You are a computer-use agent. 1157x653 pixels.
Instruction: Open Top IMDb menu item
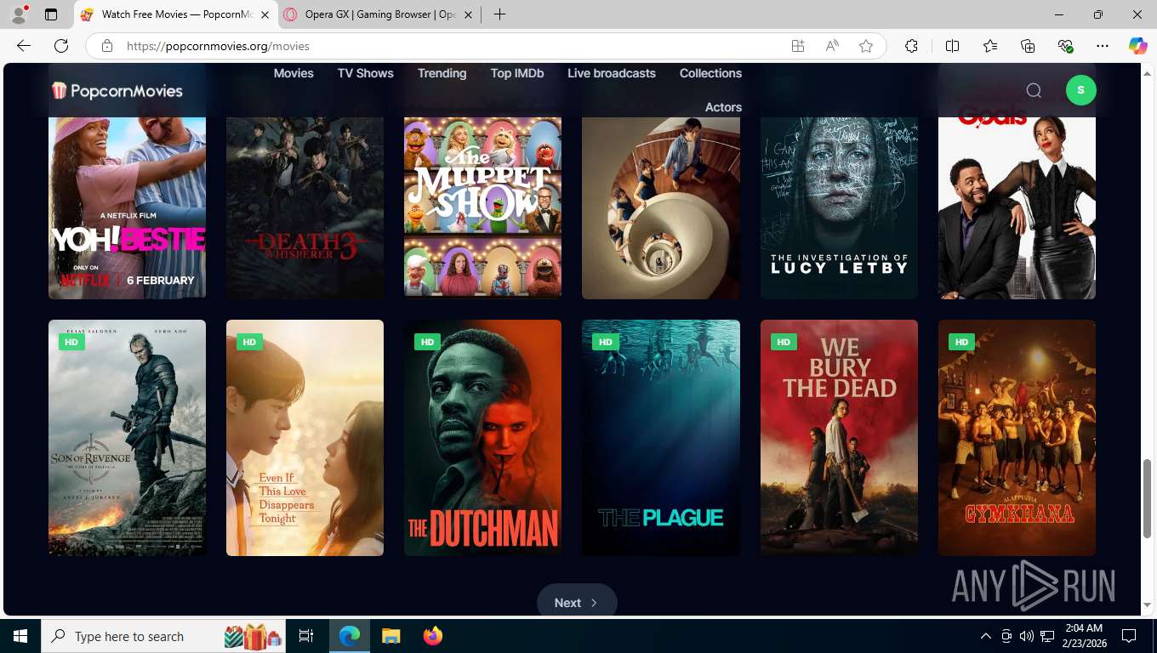pos(517,73)
